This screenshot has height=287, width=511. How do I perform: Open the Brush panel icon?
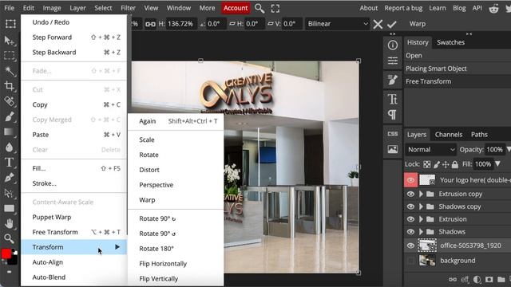pos(392,80)
